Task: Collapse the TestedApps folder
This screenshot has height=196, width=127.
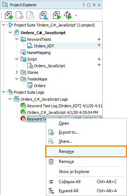Action: (17, 79)
